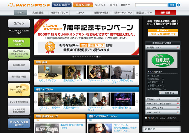Go to the ホーム tab

pos(20,13)
